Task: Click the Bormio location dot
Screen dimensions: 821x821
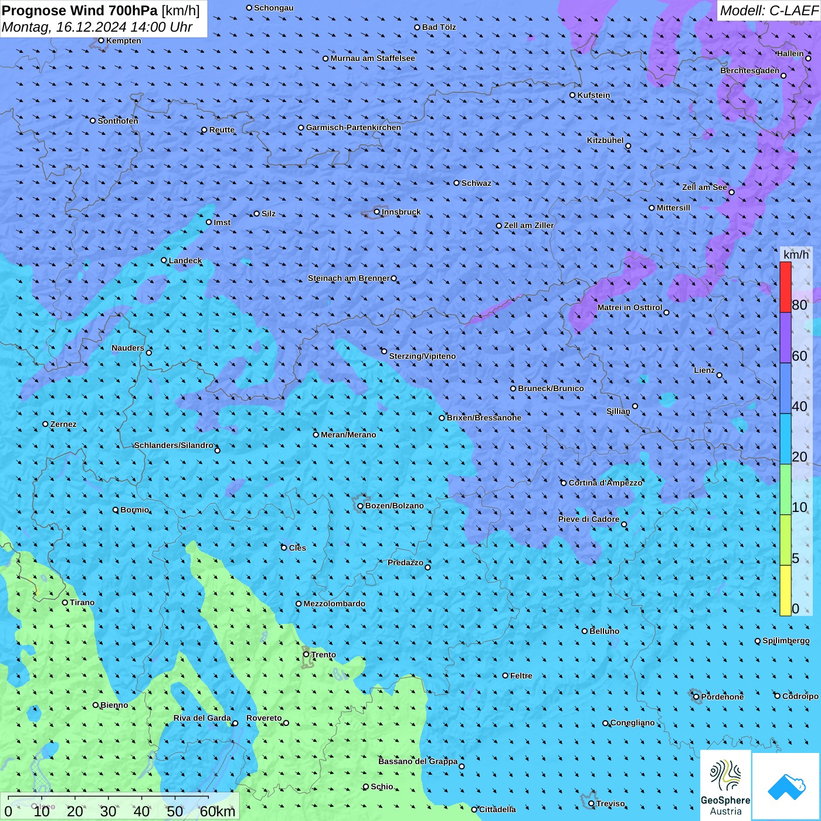Action: coord(116,510)
